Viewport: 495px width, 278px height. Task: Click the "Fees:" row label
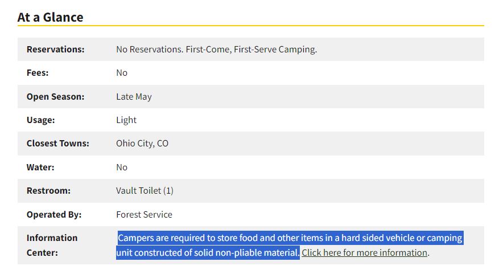point(38,73)
